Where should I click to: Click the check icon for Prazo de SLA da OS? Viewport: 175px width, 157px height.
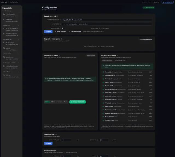pos(103,93)
